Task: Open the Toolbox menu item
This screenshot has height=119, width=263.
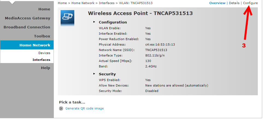Action: point(42,36)
